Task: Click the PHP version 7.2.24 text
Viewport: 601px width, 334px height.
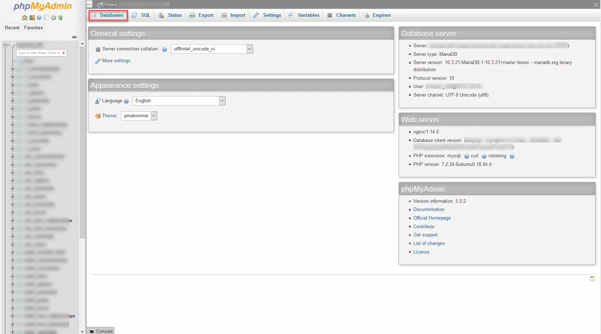Action: [452, 164]
